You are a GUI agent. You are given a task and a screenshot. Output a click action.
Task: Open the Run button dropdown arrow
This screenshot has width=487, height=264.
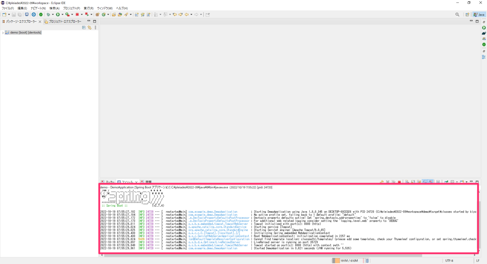click(62, 14)
